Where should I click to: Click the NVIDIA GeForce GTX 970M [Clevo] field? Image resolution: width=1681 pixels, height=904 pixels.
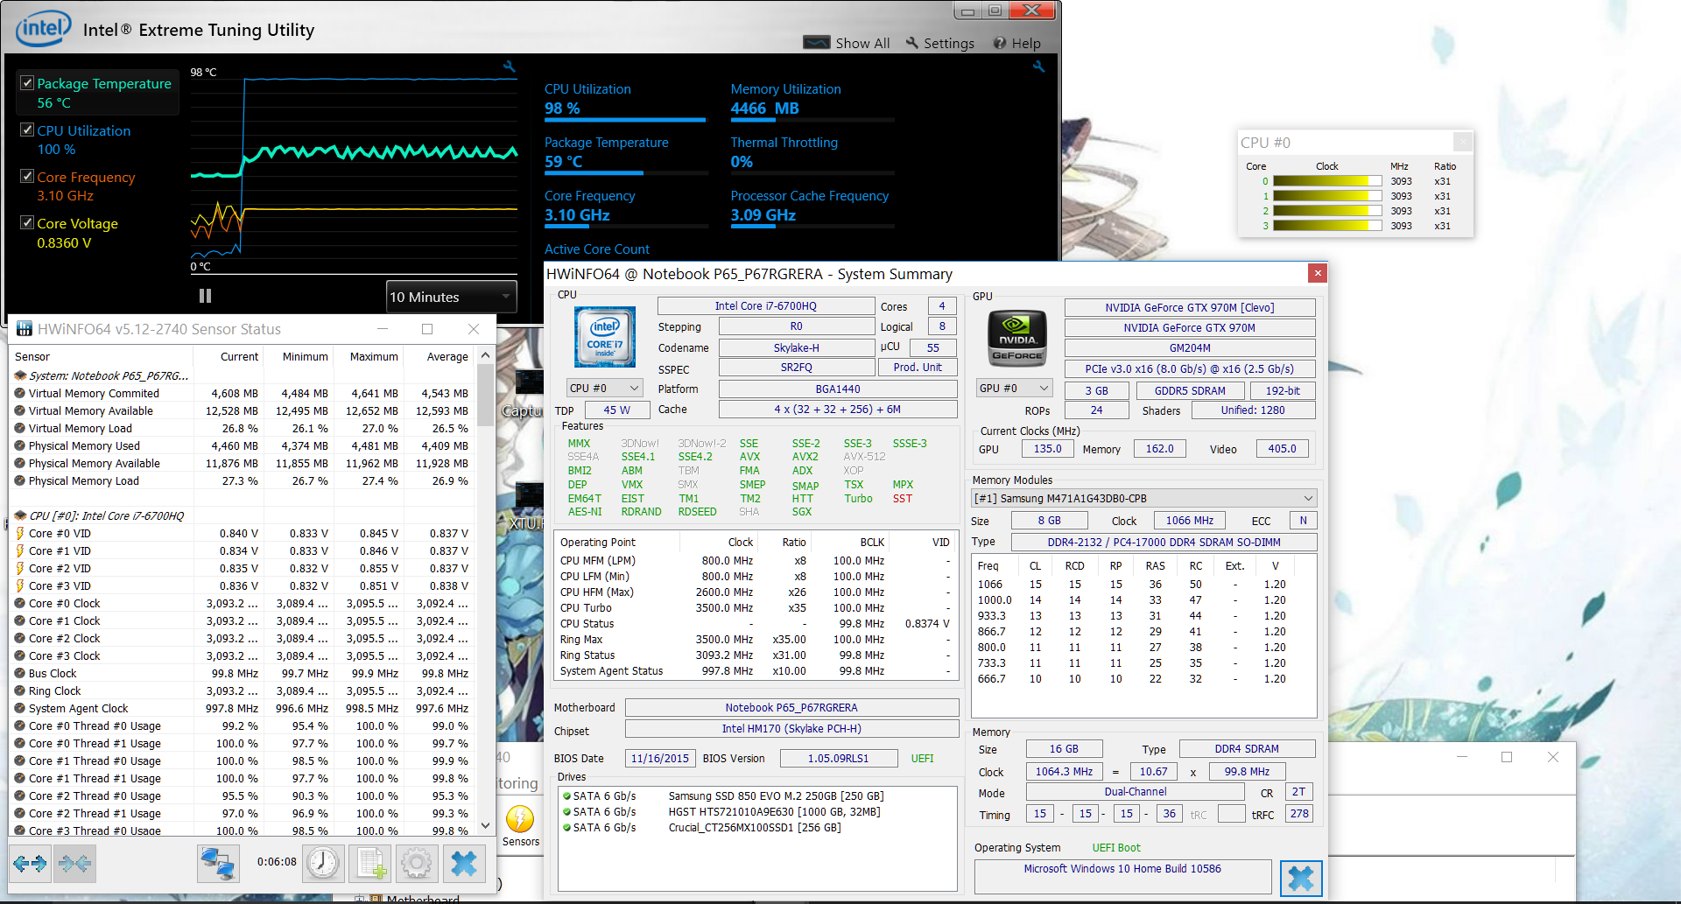click(x=1190, y=308)
